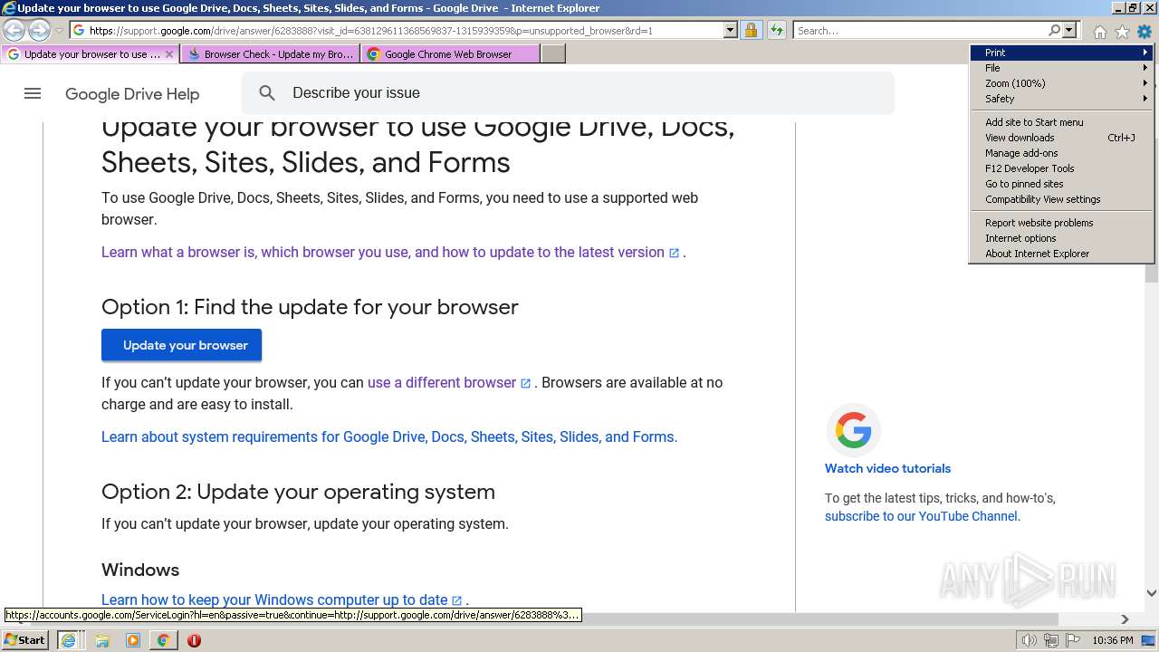
Task: Click Learn how to keep Windows up to date
Action: [282, 600]
